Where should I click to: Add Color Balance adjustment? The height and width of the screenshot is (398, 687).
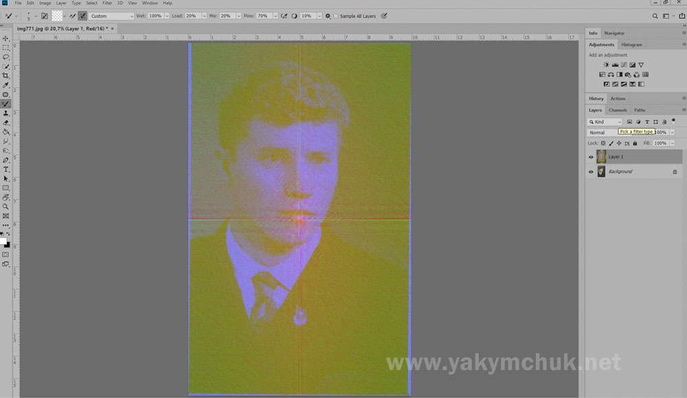coord(611,74)
